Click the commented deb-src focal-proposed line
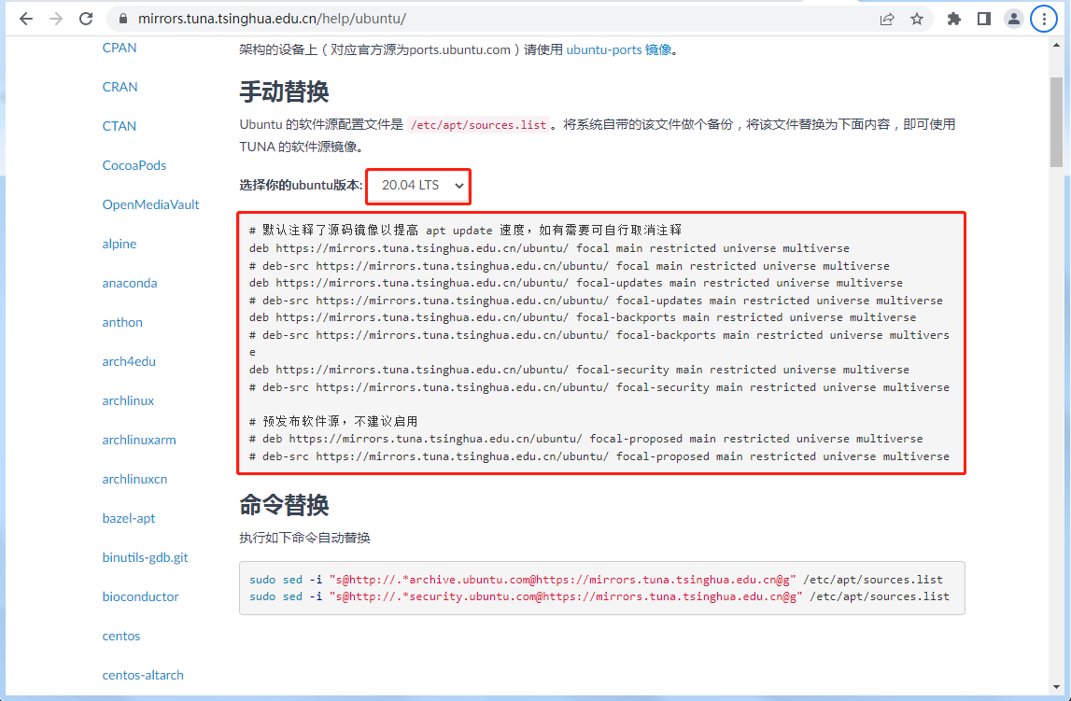 click(x=599, y=456)
